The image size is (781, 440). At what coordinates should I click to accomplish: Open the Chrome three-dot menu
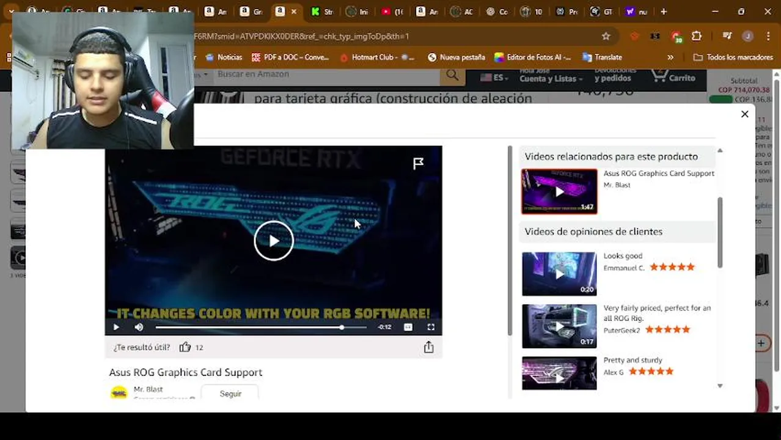[768, 36]
